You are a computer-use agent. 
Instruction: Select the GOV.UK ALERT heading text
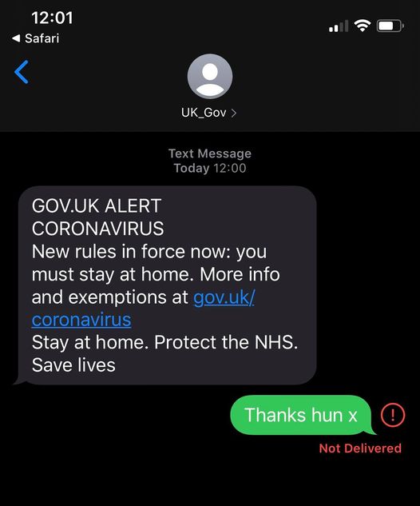pyautogui.click(x=97, y=205)
